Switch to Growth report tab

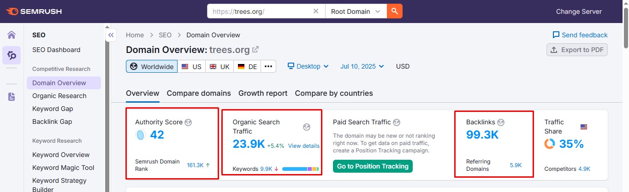pos(263,93)
